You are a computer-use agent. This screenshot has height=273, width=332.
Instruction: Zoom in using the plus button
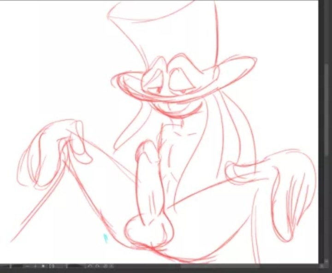point(35,266)
